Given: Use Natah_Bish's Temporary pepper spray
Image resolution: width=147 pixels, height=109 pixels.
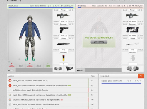Looking at the screenshot, I should [64, 58].
